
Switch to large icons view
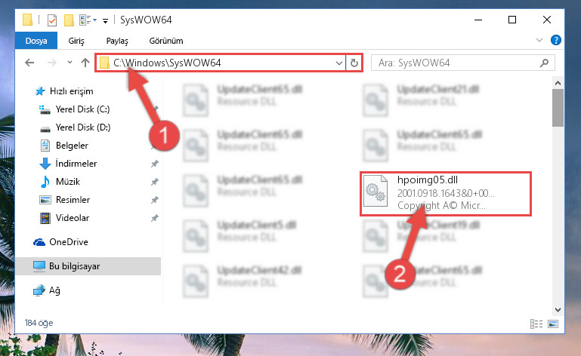553,324
